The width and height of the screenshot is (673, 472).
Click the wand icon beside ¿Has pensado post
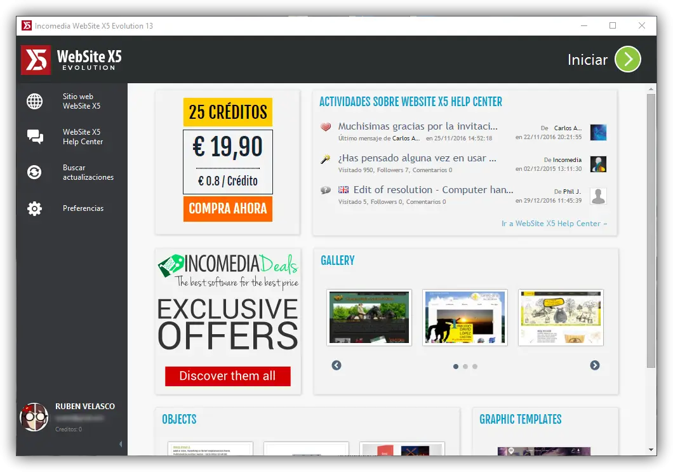(325, 159)
